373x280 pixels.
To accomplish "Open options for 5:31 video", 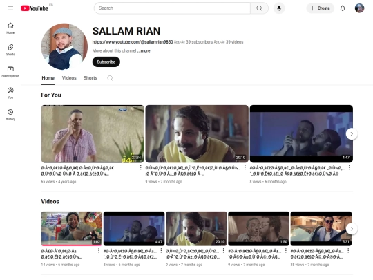I will click(348, 251).
